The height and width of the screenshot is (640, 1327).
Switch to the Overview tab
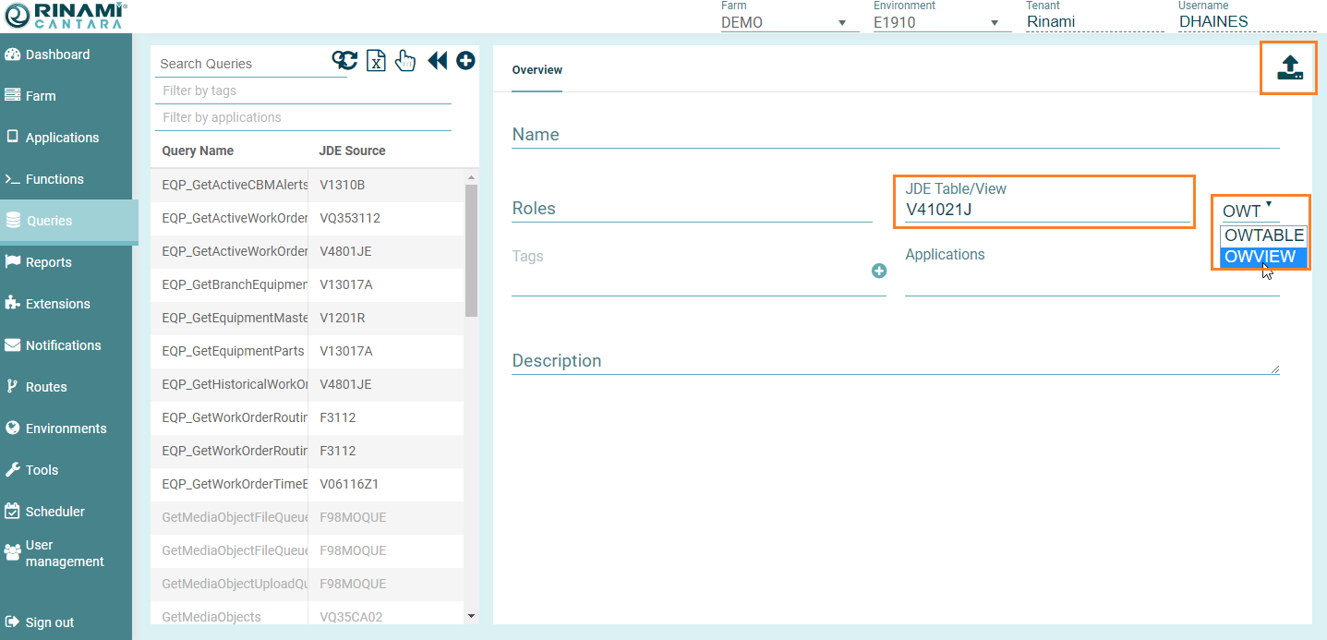pos(537,70)
